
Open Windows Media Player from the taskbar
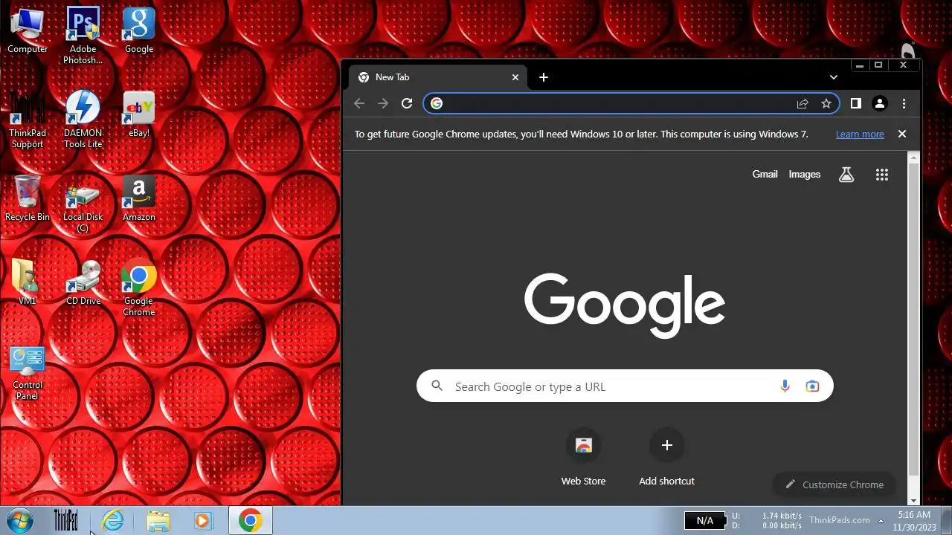(x=203, y=521)
